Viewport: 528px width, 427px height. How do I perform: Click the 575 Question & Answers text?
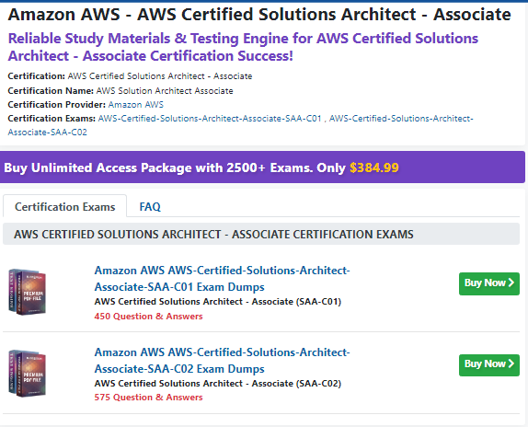pos(148,398)
